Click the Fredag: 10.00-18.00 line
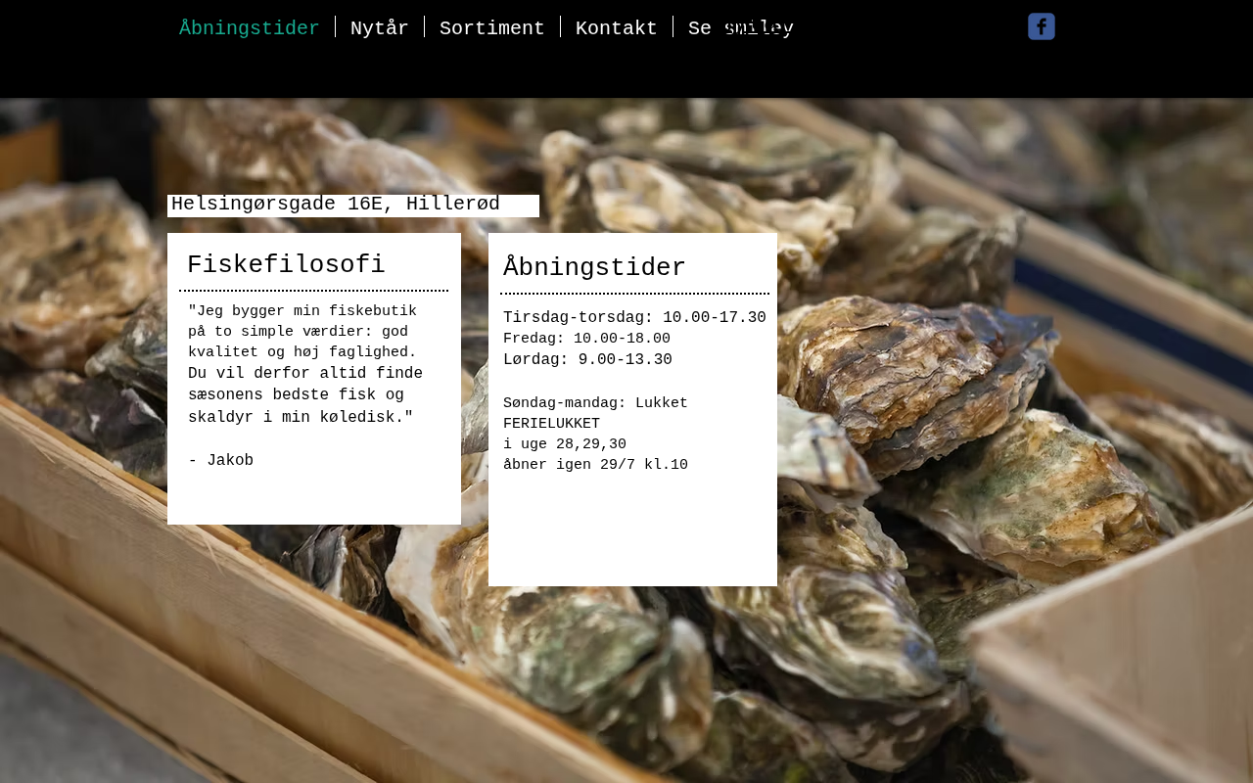 586,339
